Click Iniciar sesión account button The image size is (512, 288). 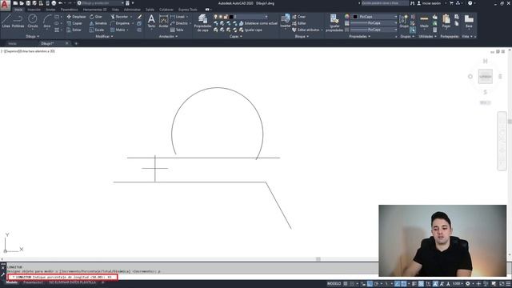(x=429, y=3)
